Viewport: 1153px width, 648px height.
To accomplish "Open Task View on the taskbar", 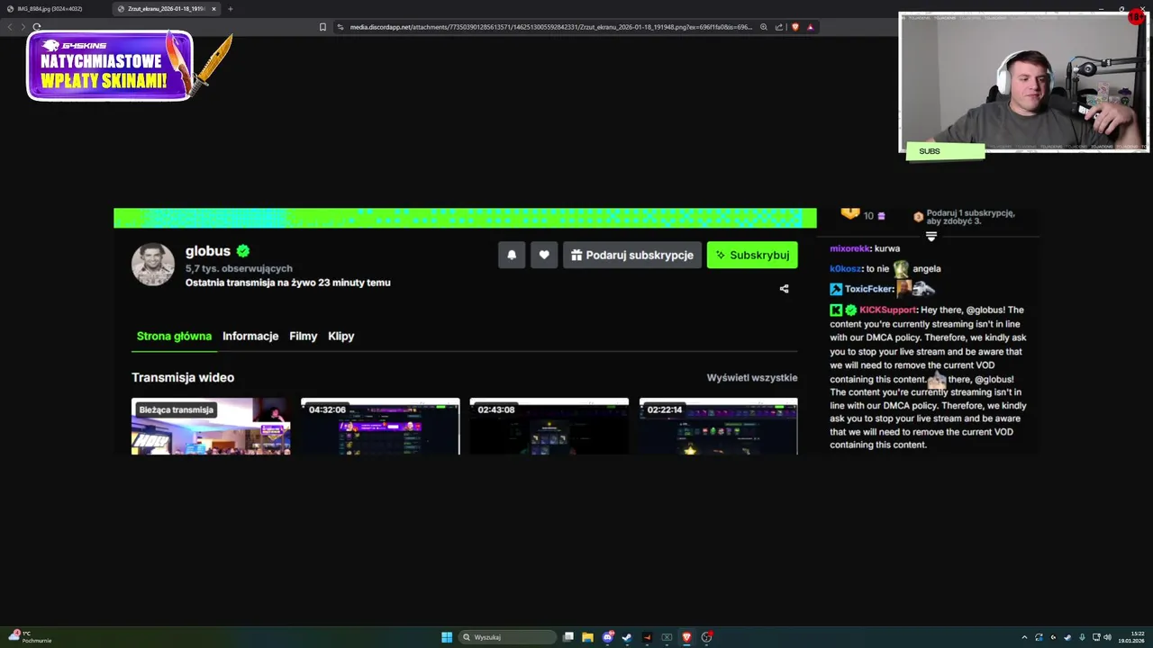I will click(x=568, y=637).
